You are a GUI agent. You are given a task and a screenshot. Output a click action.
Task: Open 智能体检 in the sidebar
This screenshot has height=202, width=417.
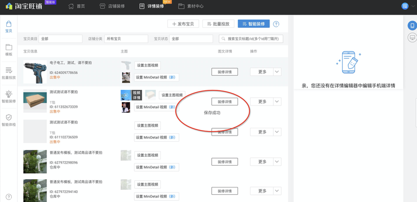coord(9,120)
